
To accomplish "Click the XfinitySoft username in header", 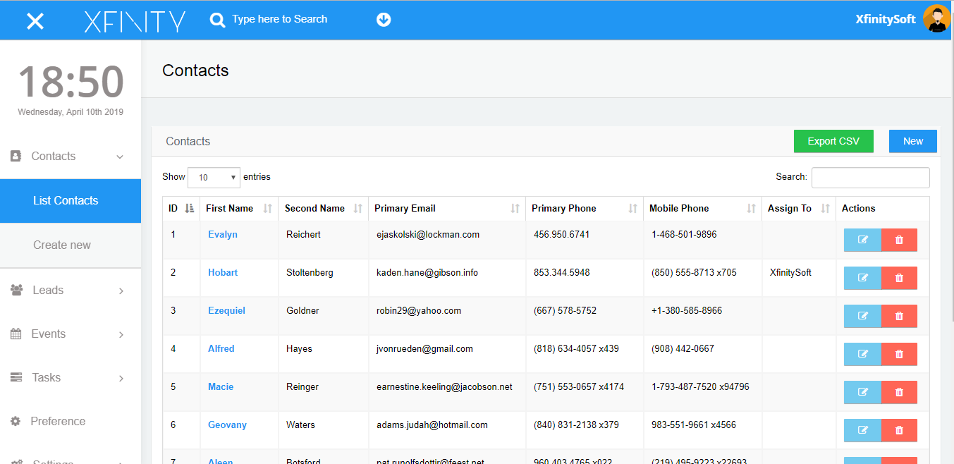I will 886,20.
